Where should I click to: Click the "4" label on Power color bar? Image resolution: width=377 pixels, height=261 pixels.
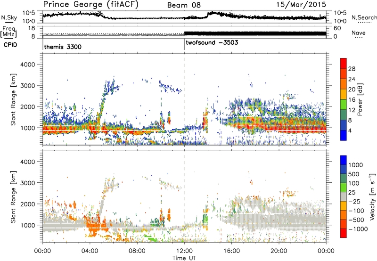pyautogui.click(x=350, y=131)
